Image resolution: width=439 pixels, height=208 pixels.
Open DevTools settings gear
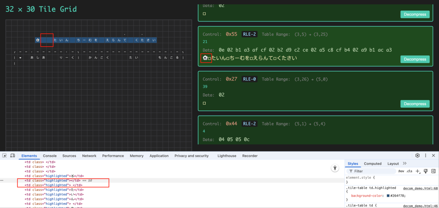pyautogui.click(x=417, y=155)
